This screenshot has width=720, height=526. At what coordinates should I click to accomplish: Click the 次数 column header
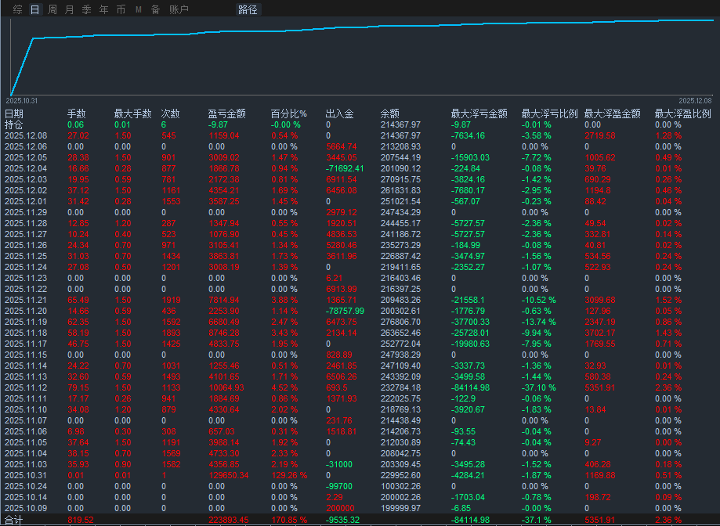tap(170, 113)
